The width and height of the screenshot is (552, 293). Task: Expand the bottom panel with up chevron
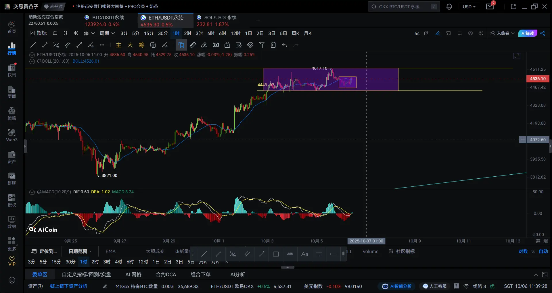[x=536, y=275]
